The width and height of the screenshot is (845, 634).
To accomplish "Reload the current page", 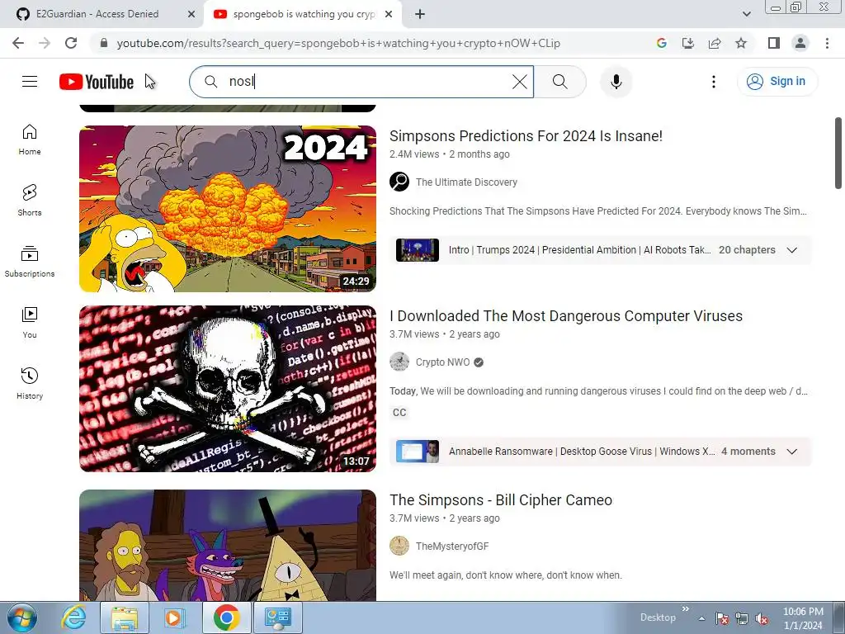I will coord(71,43).
